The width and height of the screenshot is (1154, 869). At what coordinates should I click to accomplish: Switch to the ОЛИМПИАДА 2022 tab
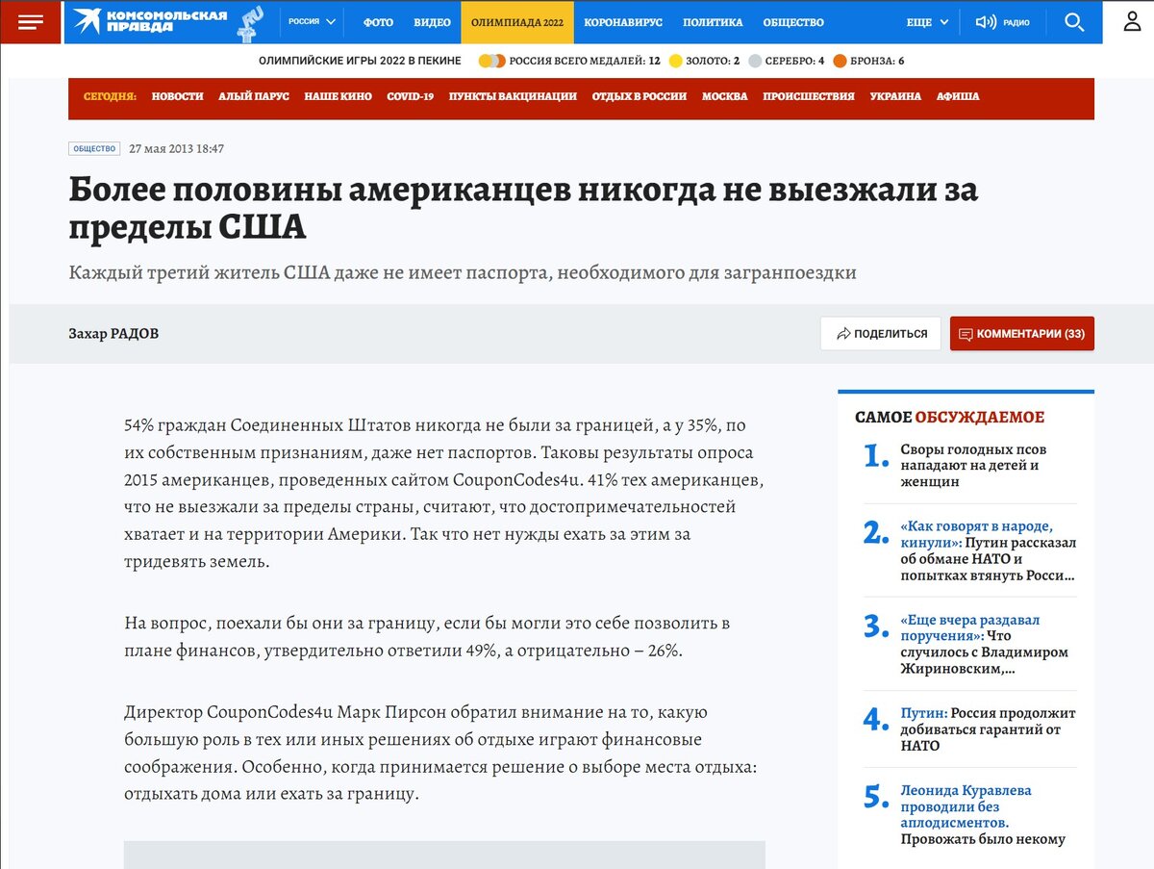tap(516, 21)
